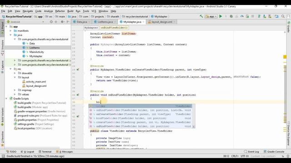This screenshot has width=291, height=163.
Task: Toggle the Event Log tool window
Action: tap(251, 152)
